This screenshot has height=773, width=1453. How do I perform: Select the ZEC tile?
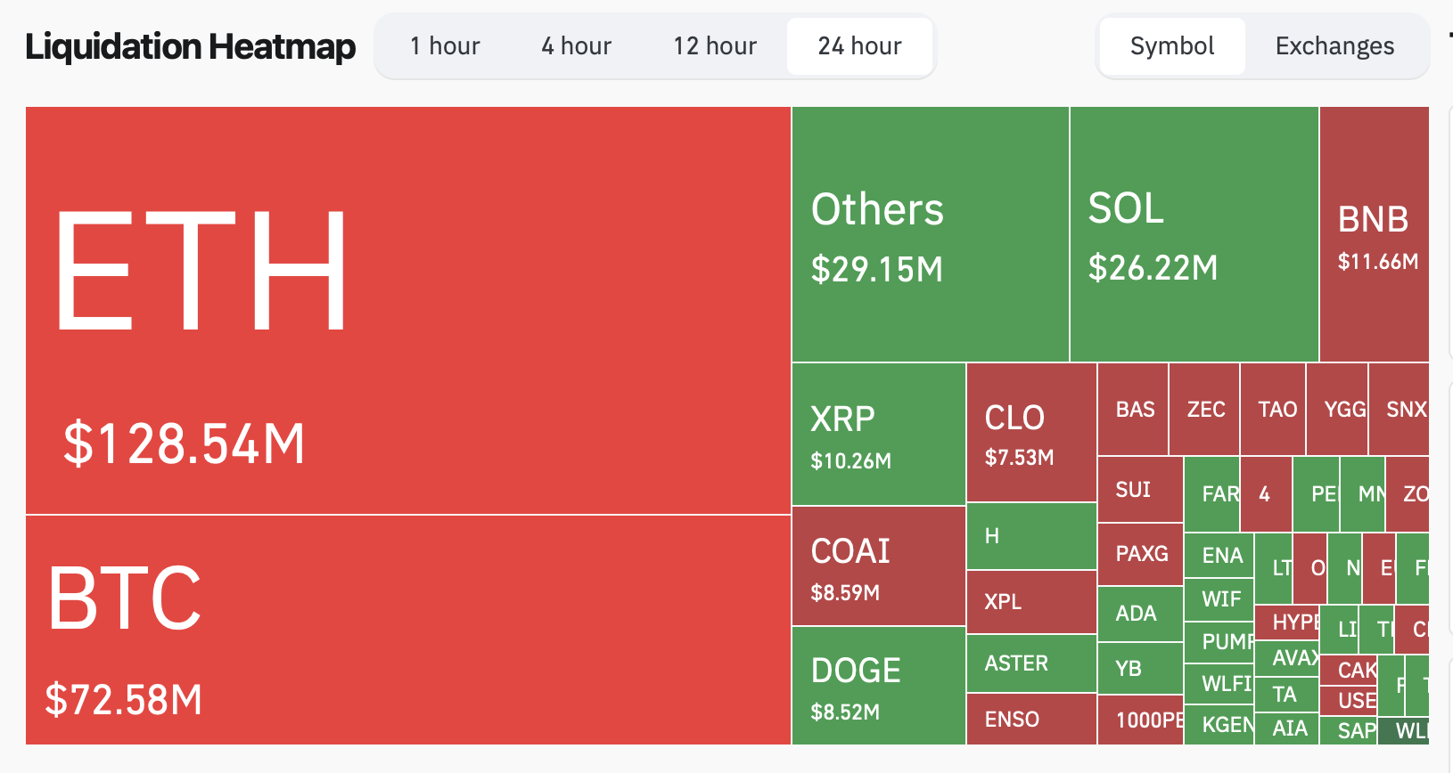pos(1204,410)
